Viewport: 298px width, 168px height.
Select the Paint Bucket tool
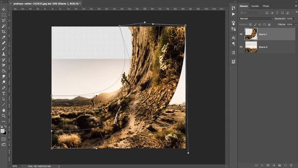tap(4, 71)
